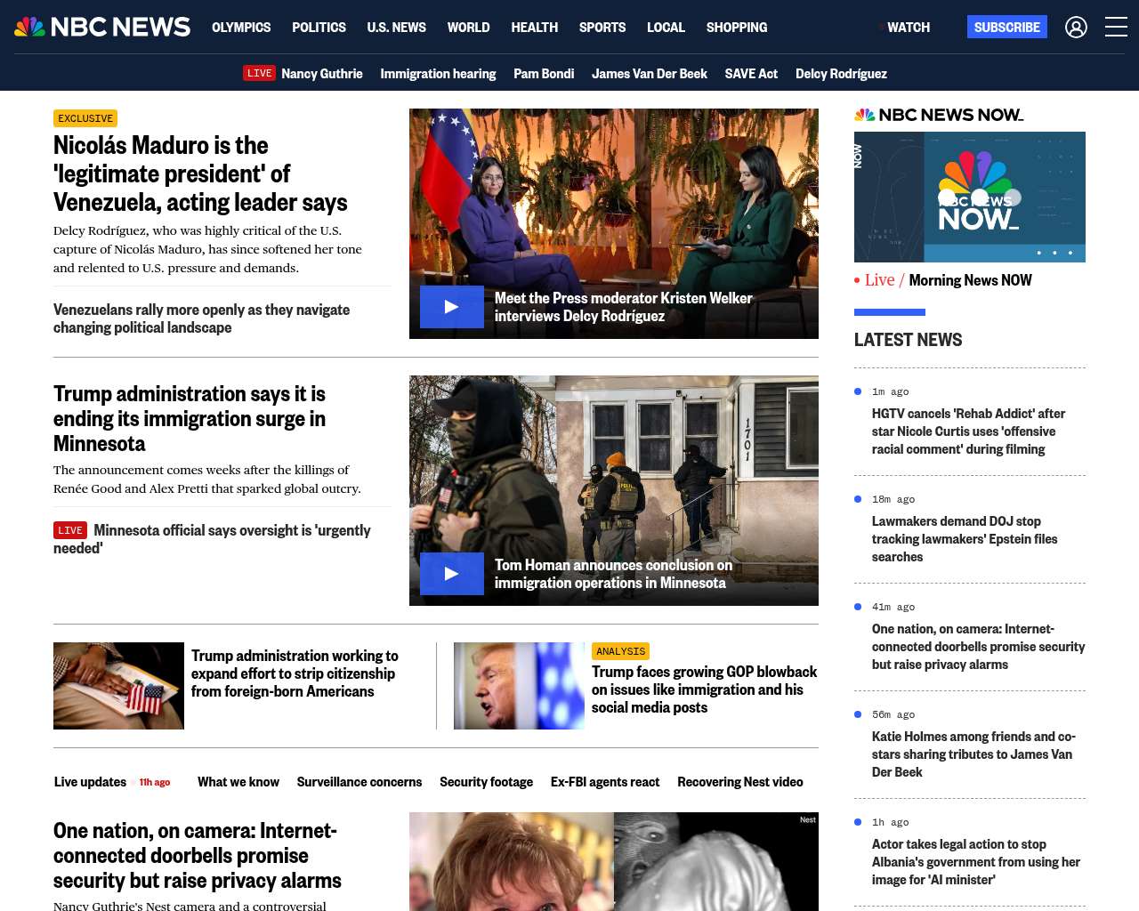
Task: Click the Watch link in header
Action: pyautogui.click(x=909, y=28)
